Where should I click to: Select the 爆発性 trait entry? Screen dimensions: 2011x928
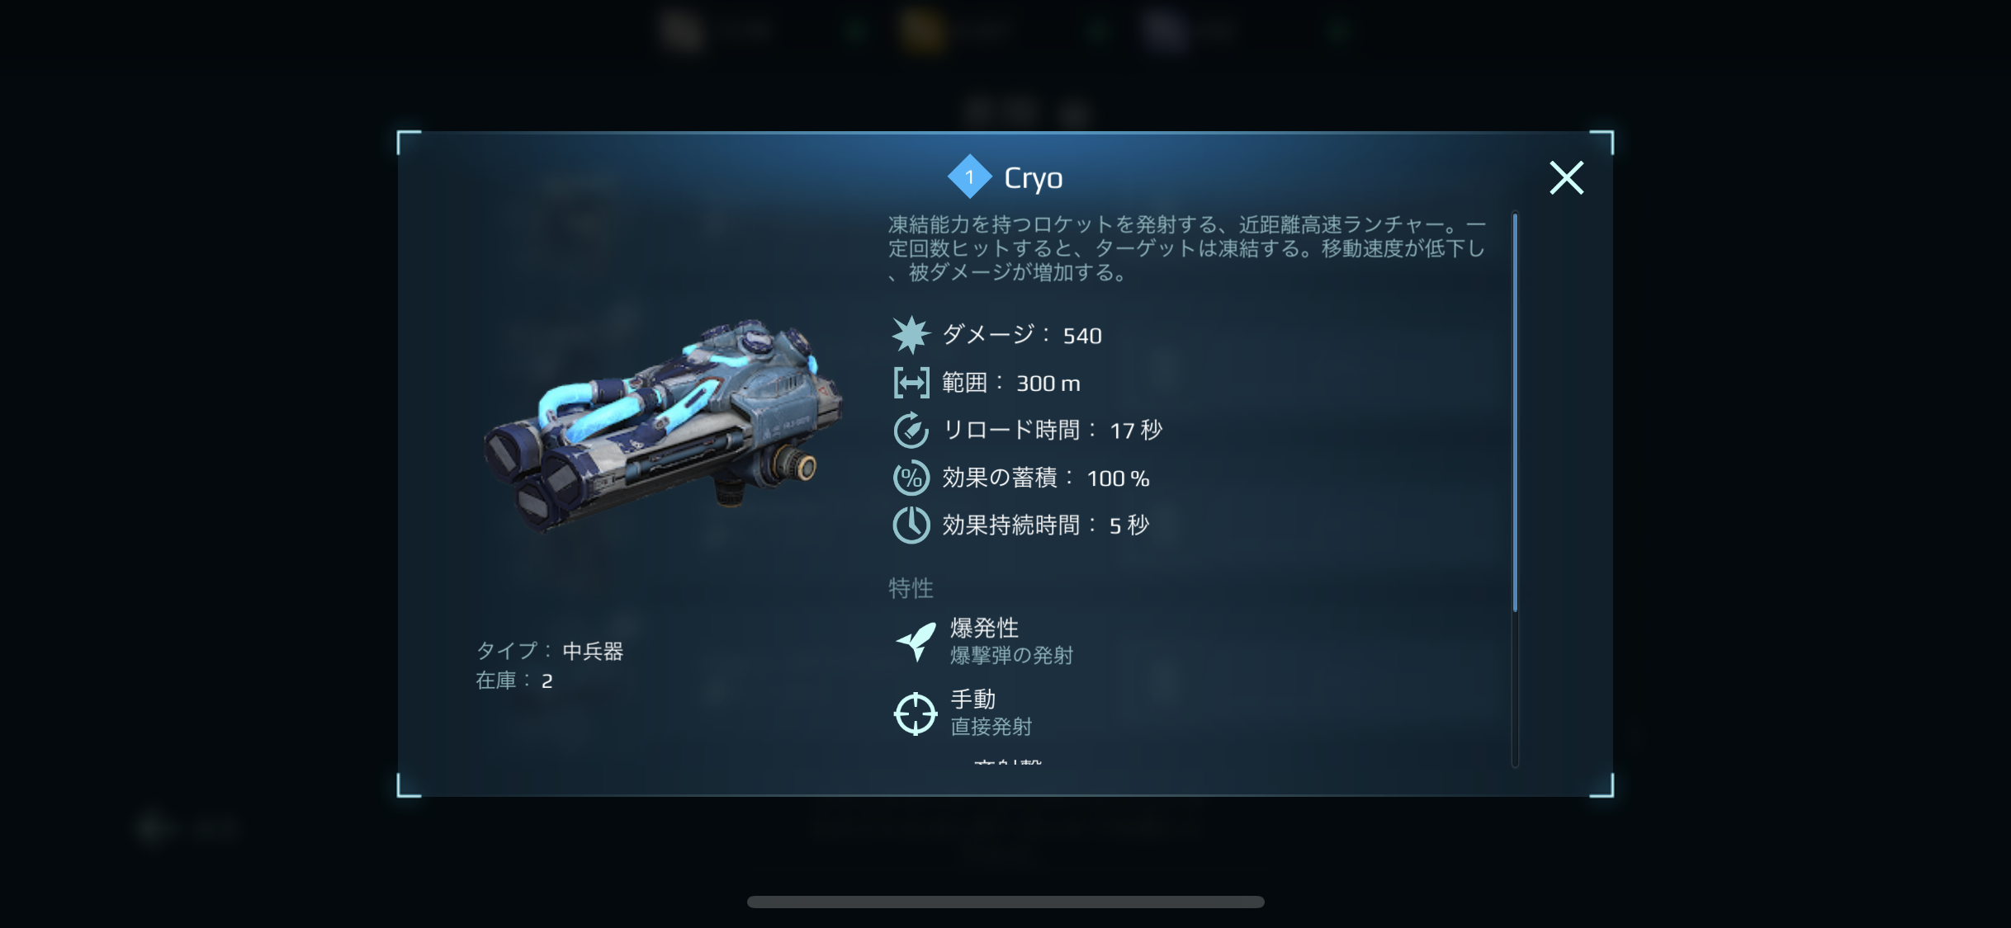984,641
